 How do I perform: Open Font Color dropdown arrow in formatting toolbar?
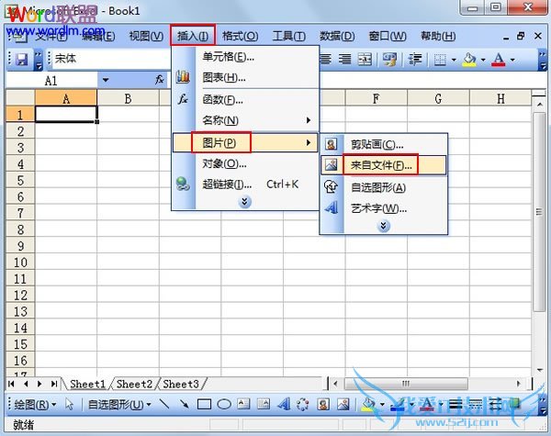(512, 60)
